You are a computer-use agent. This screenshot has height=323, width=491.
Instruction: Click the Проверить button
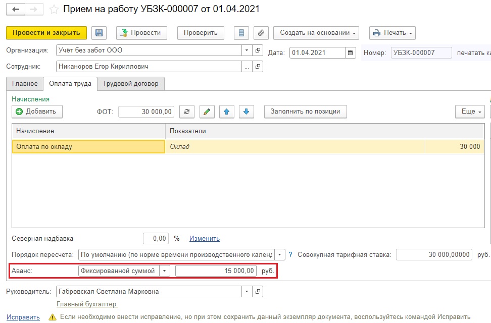(201, 33)
